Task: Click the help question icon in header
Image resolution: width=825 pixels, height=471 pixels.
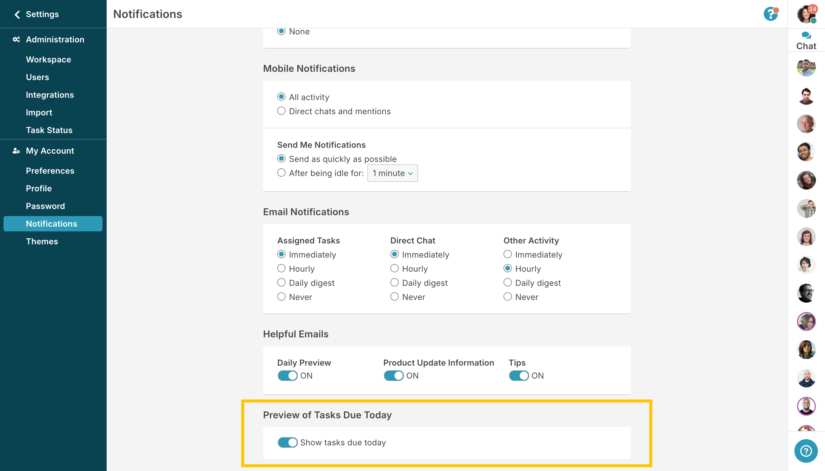Action: tap(770, 14)
